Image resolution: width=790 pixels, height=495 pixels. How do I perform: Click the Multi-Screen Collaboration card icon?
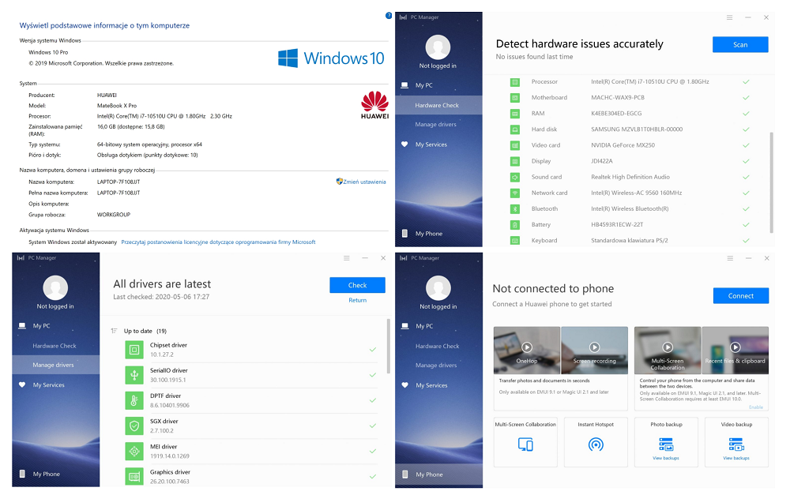click(x=525, y=444)
